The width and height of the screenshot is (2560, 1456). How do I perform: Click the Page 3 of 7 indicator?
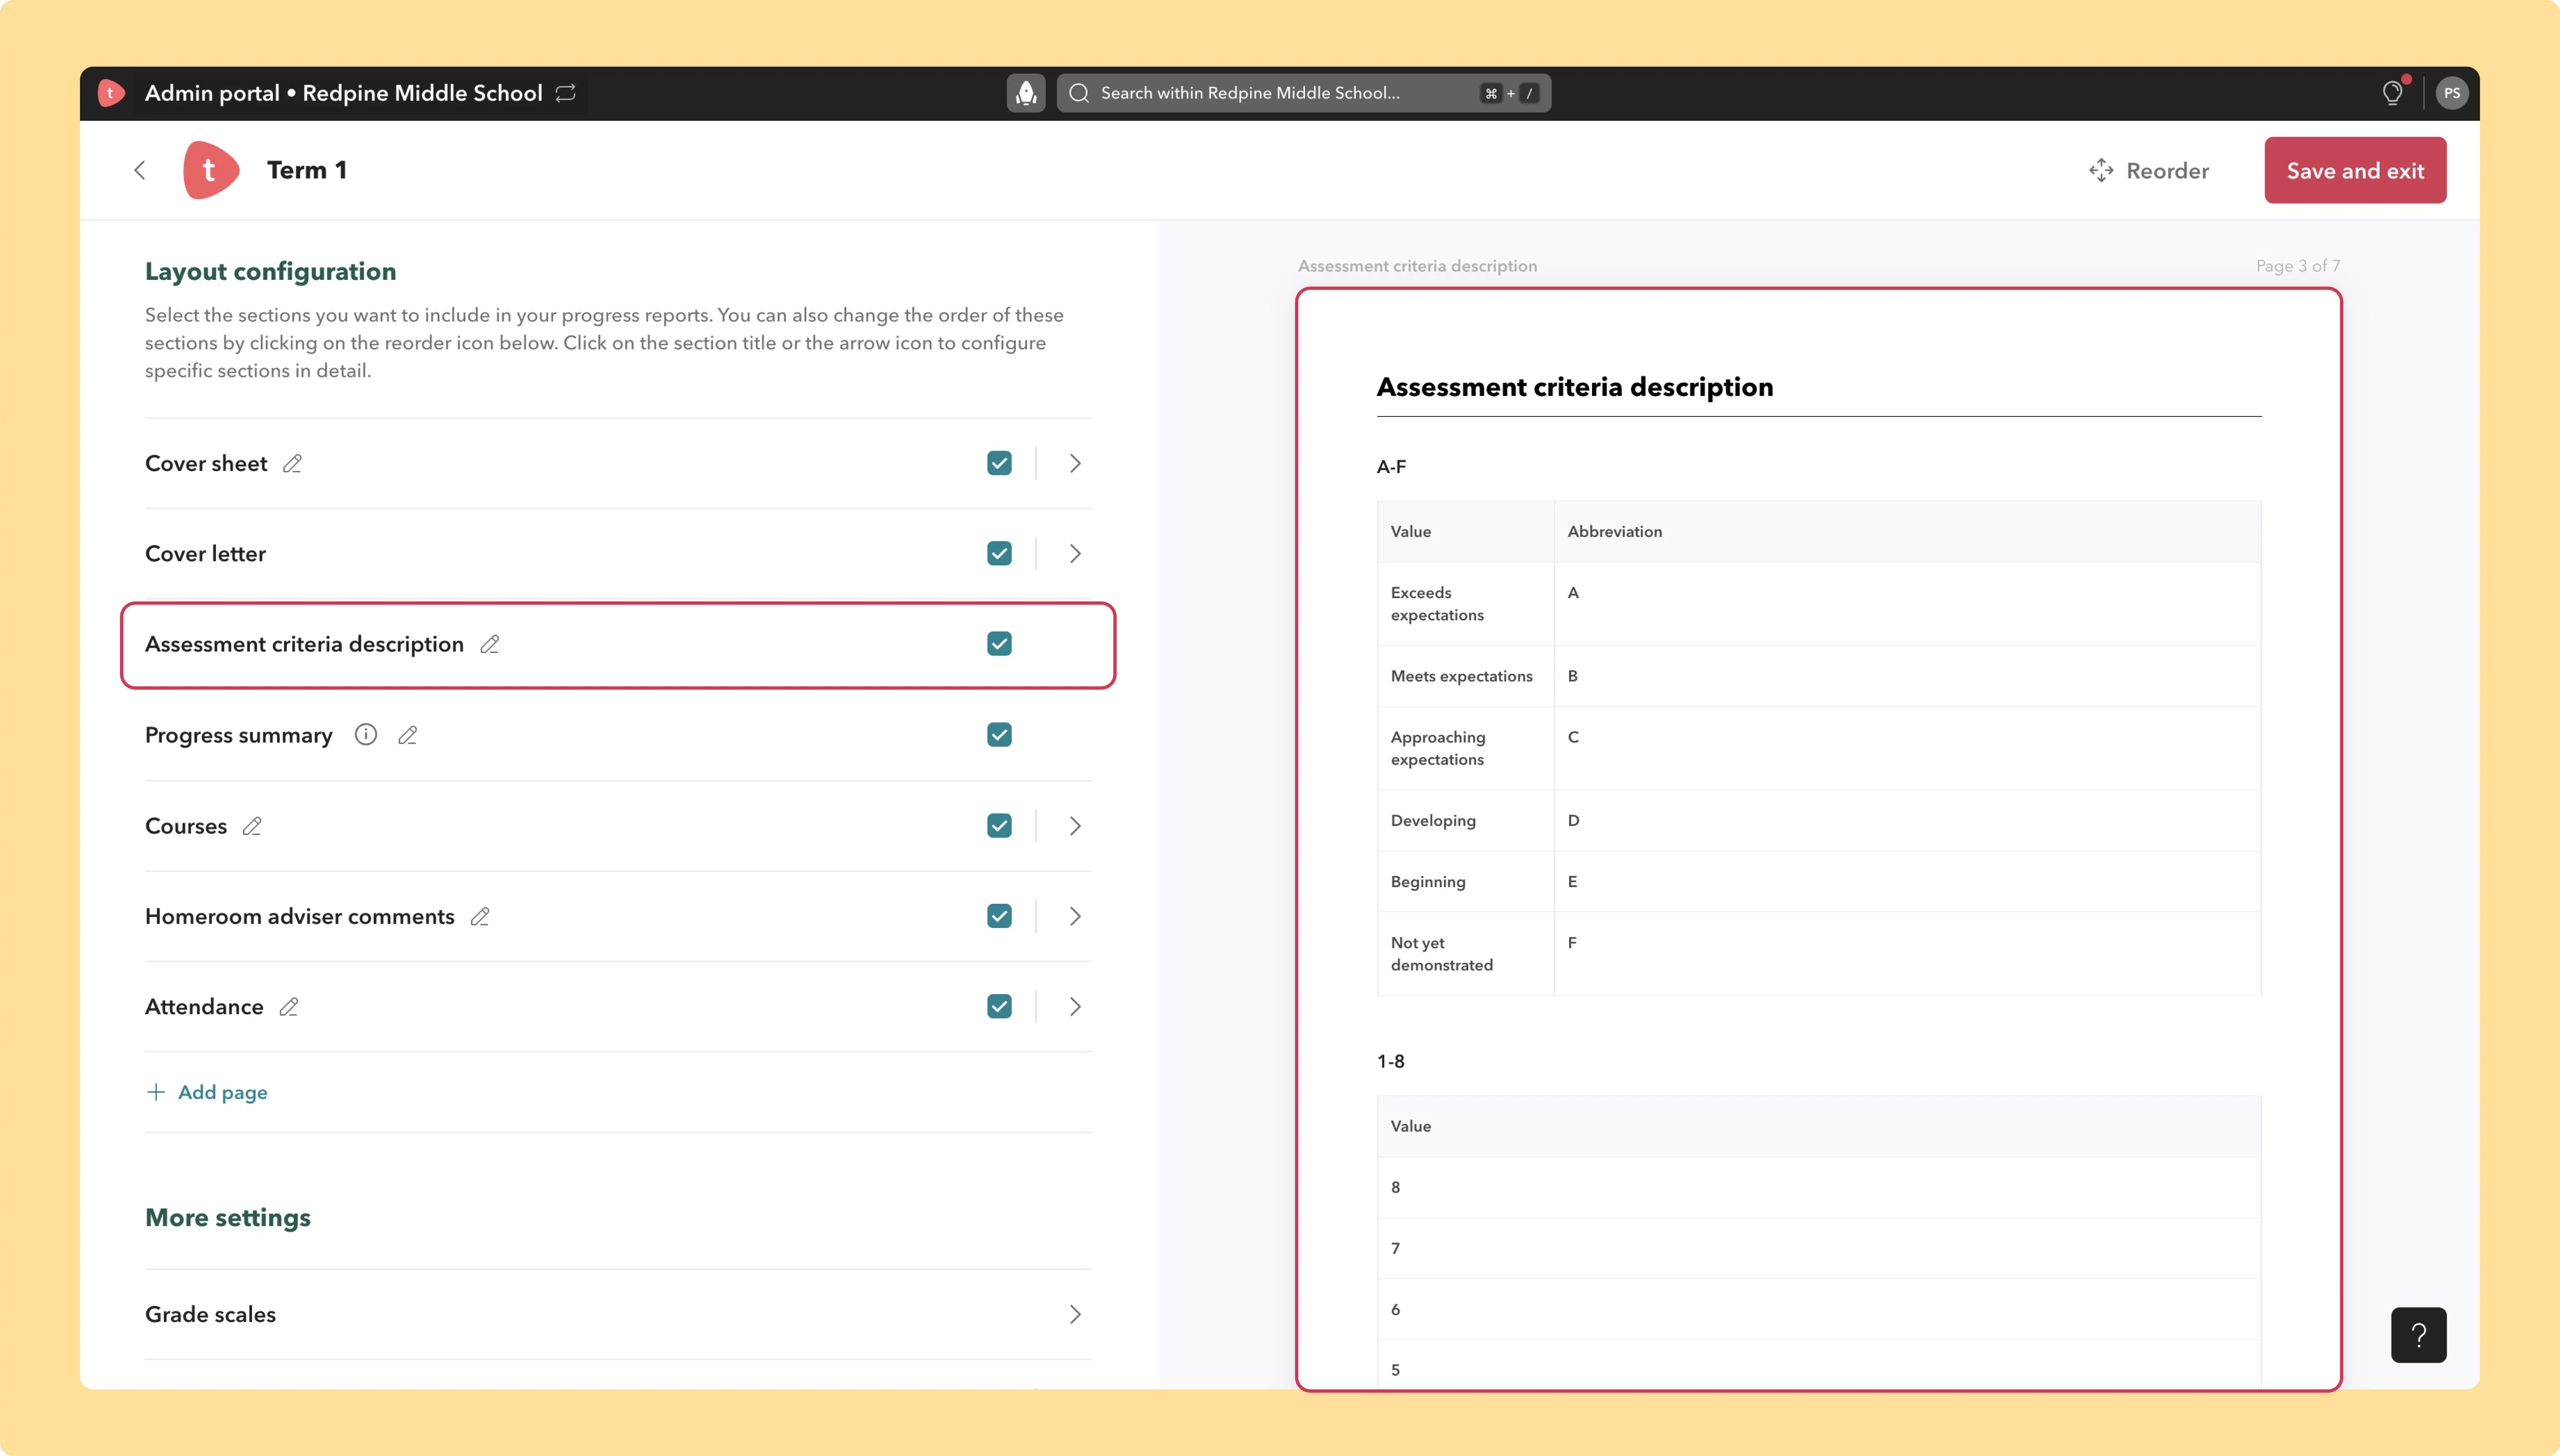pyautogui.click(x=2298, y=266)
